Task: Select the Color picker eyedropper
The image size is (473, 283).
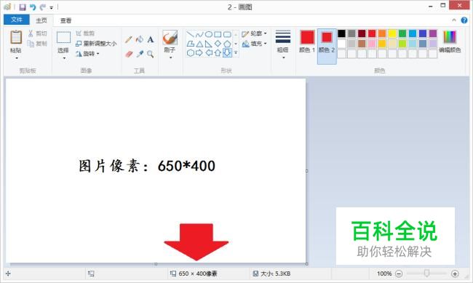Action: (140, 54)
